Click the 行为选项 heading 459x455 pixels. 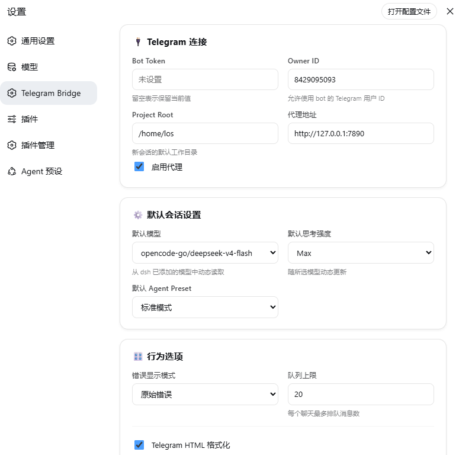(165, 356)
